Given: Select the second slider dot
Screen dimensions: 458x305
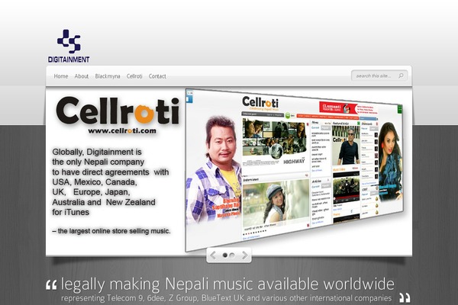Looking at the screenshot, I should point(232,255).
